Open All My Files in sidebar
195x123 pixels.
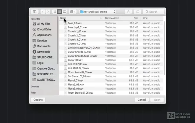[x=43, y=24]
